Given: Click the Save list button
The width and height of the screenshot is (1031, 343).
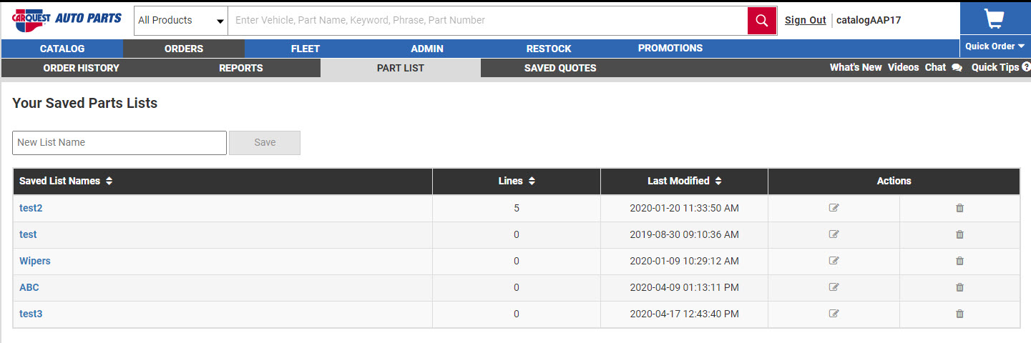Looking at the screenshot, I should point(265,143).
